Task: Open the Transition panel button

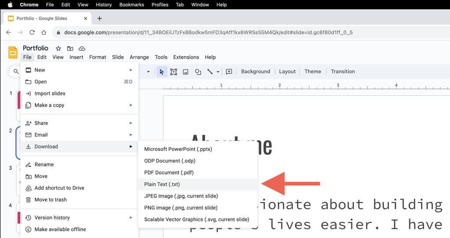Action: click(x=342, y=72)
